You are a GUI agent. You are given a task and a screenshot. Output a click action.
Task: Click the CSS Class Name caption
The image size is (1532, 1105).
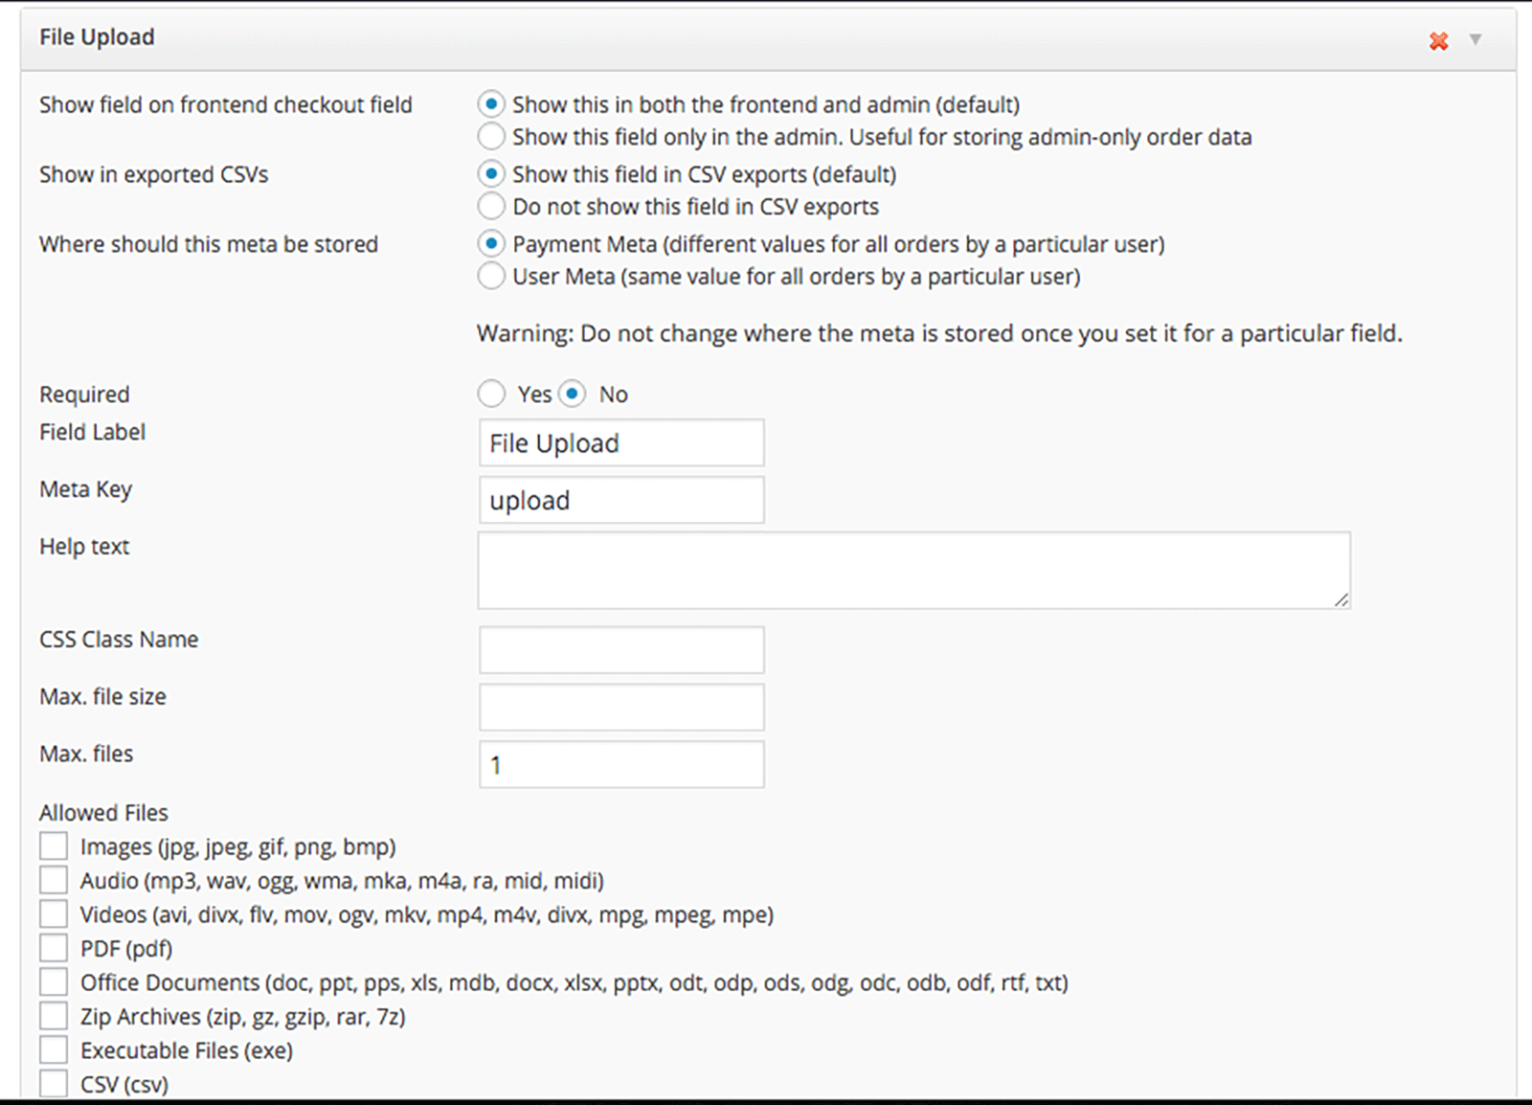tap(119, 640)
